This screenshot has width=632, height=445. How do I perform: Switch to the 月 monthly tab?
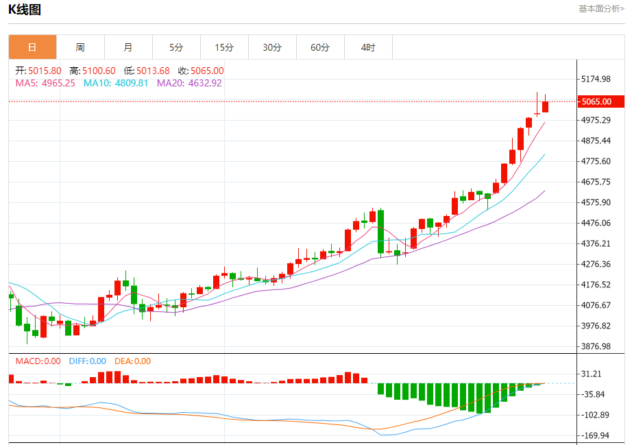[x=128, y=47]
